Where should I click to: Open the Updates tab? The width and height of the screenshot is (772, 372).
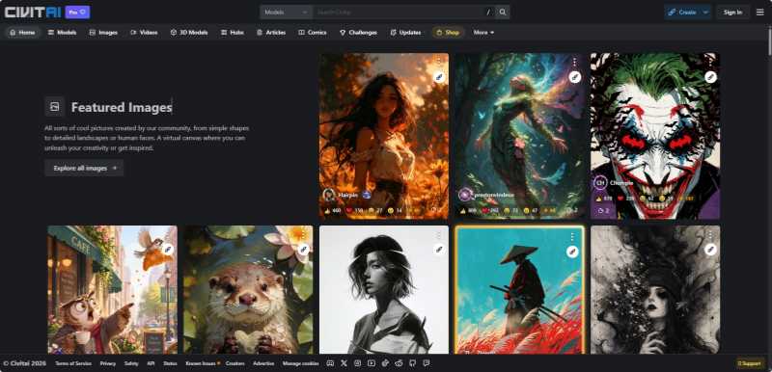coord(405,33)
